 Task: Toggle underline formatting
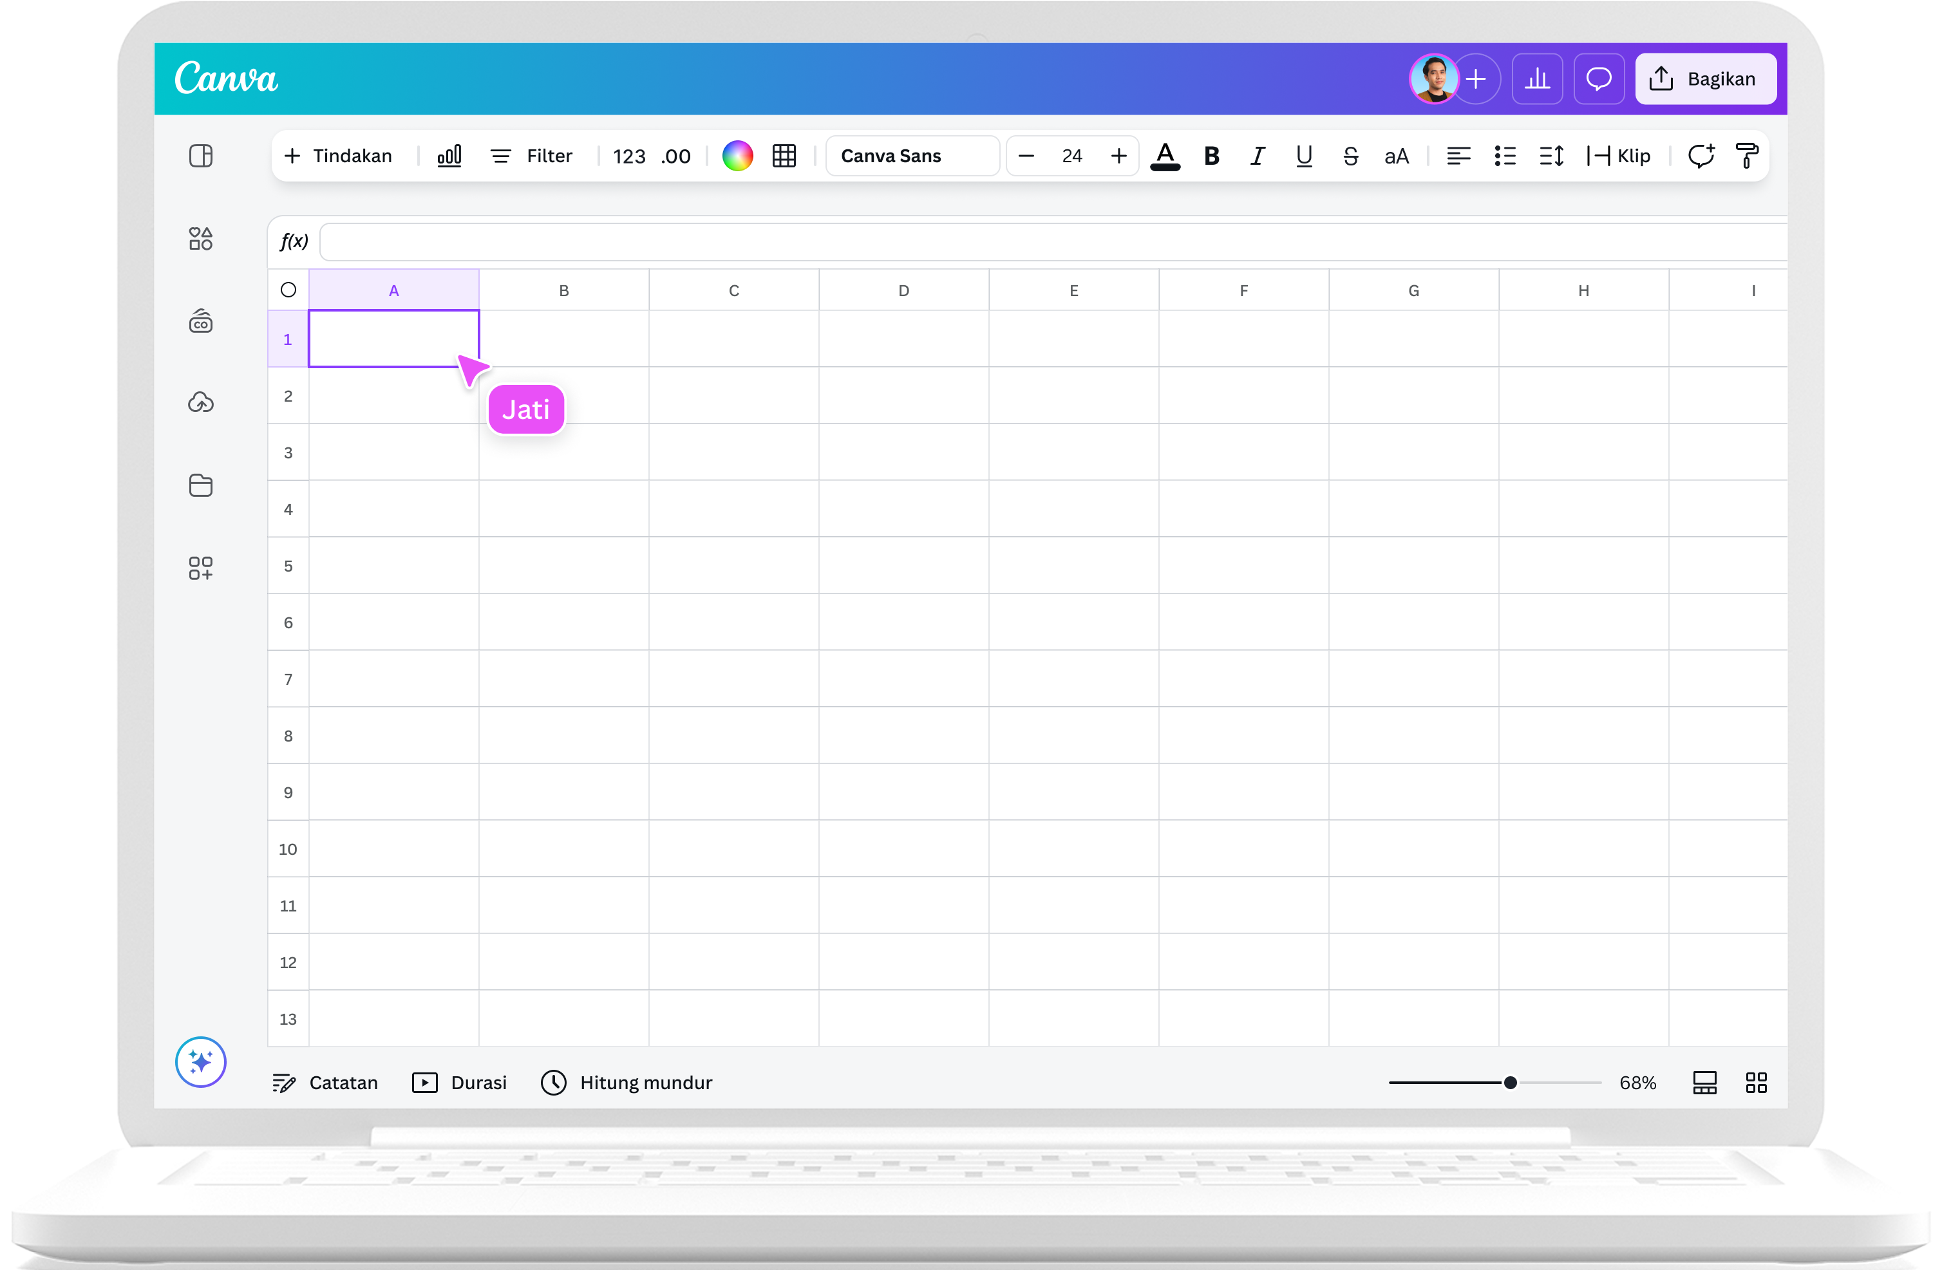1303,156
